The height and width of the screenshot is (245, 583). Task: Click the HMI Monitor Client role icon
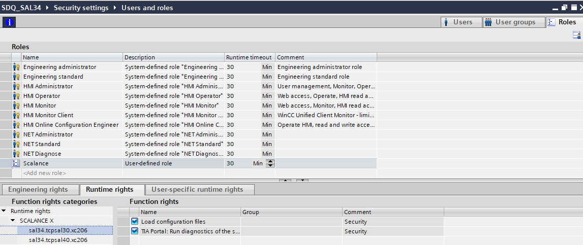click(x=16, y=115)
